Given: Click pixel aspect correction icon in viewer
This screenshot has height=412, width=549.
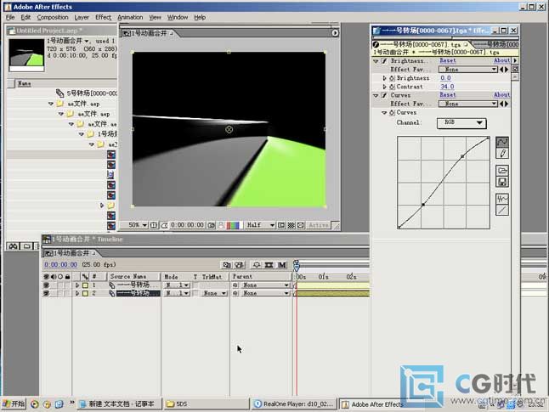Looking at the screenshot, I should point(301,225).
